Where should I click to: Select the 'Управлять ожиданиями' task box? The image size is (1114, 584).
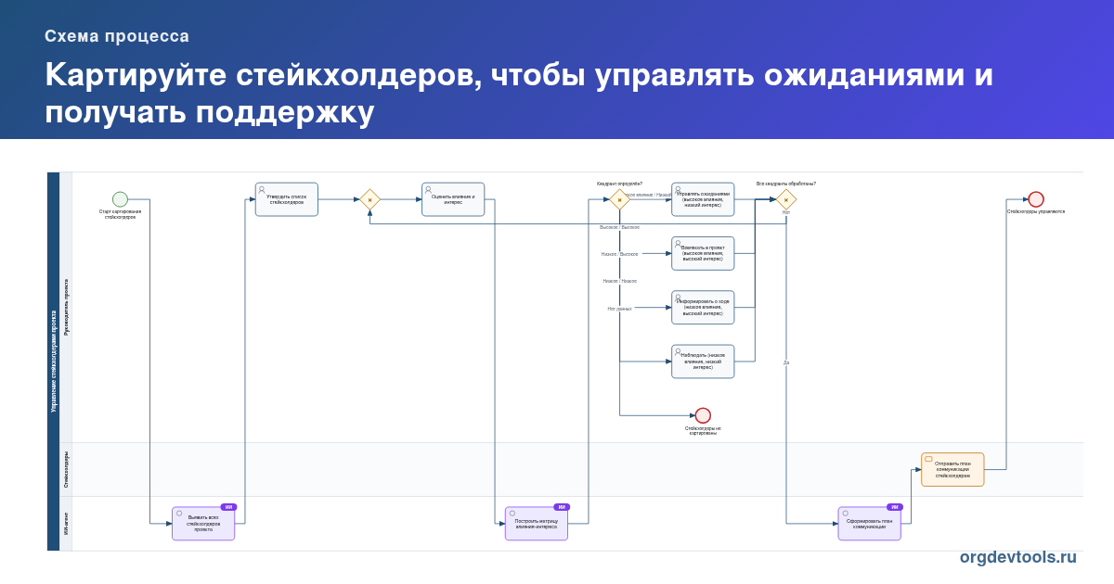click(x=703, y=199)
